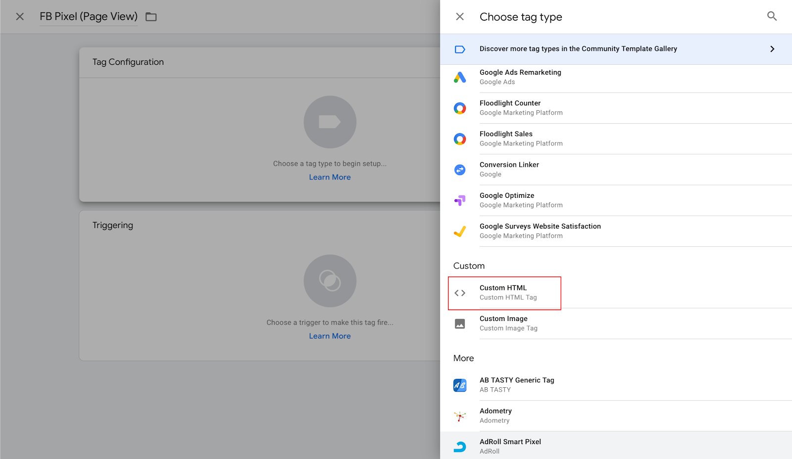Click the AdRoll Smart Pixel icon
The image size is (792, 459).
[460, 447]
